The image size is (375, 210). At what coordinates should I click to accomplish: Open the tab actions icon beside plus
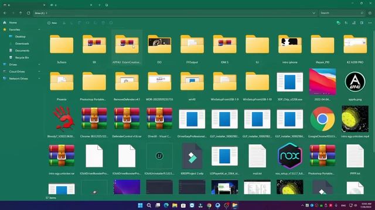pyautogui.click(x=107, y=5)
